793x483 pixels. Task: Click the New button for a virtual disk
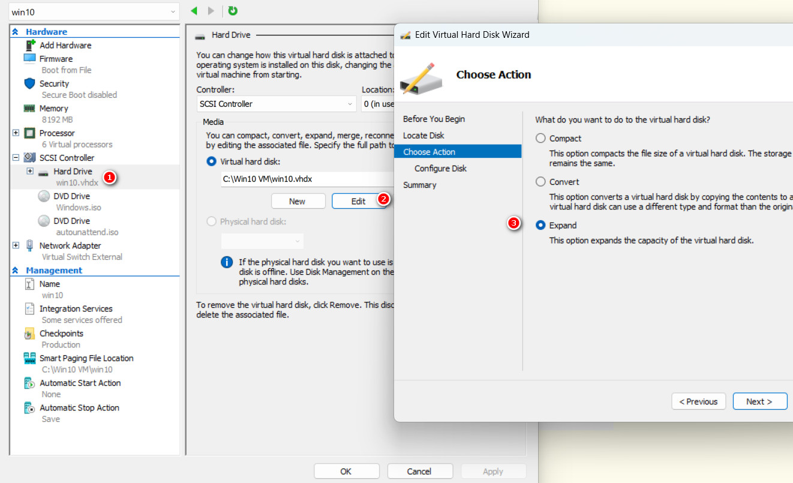(x=298, y=201)
